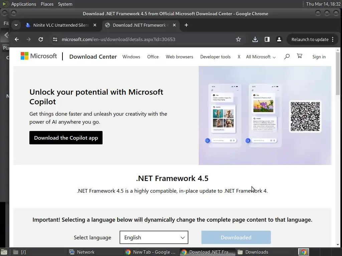Click the Download Center heading link
Image resolution: width=342 pixels, height=256 pixels.
click(x=93, y=57)
